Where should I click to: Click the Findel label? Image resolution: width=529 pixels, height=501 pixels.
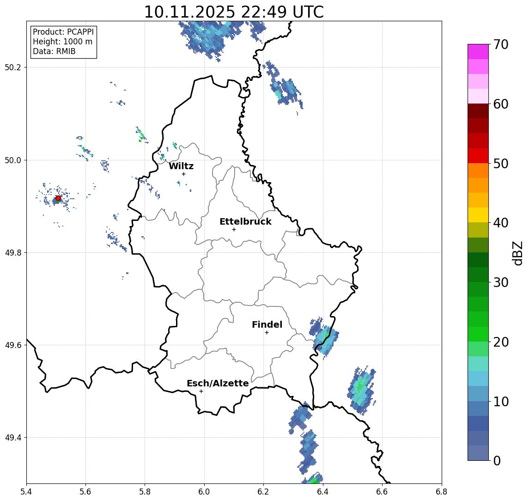(267, 324)
